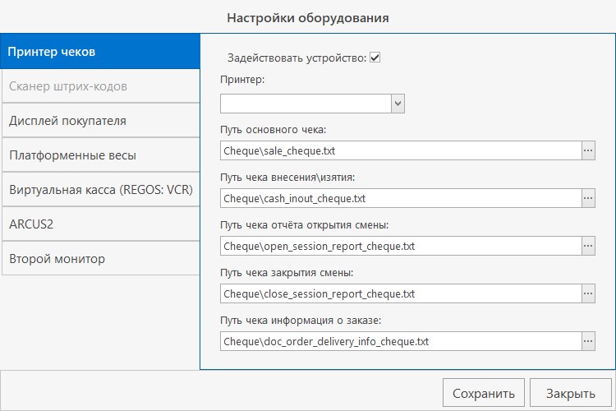
Task: Browse for order delivery info cheque file
Action: click(588, 341)
